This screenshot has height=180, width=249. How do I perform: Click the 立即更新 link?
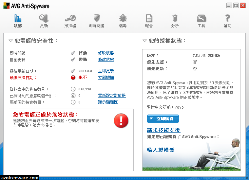coord(106,71)
